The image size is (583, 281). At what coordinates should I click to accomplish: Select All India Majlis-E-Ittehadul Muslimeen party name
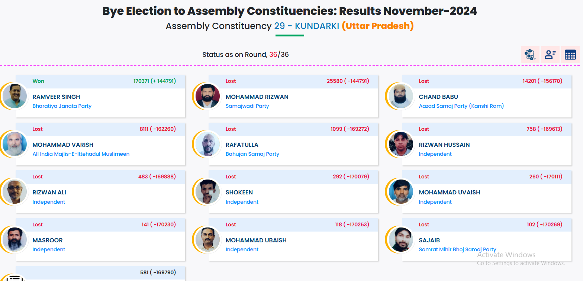81,154
